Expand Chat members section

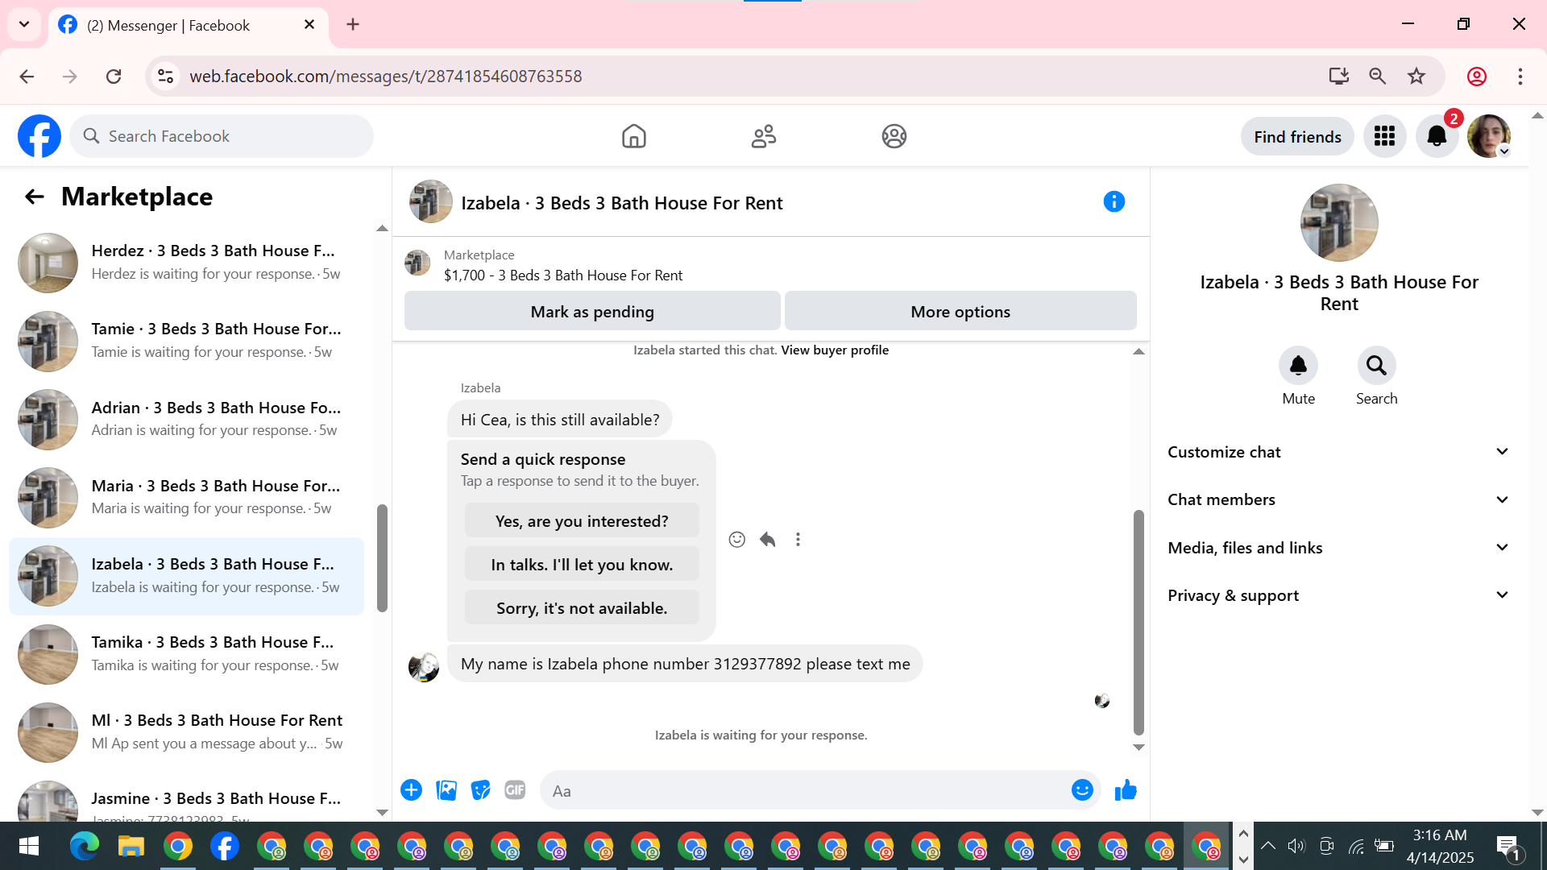point(1338,499)
